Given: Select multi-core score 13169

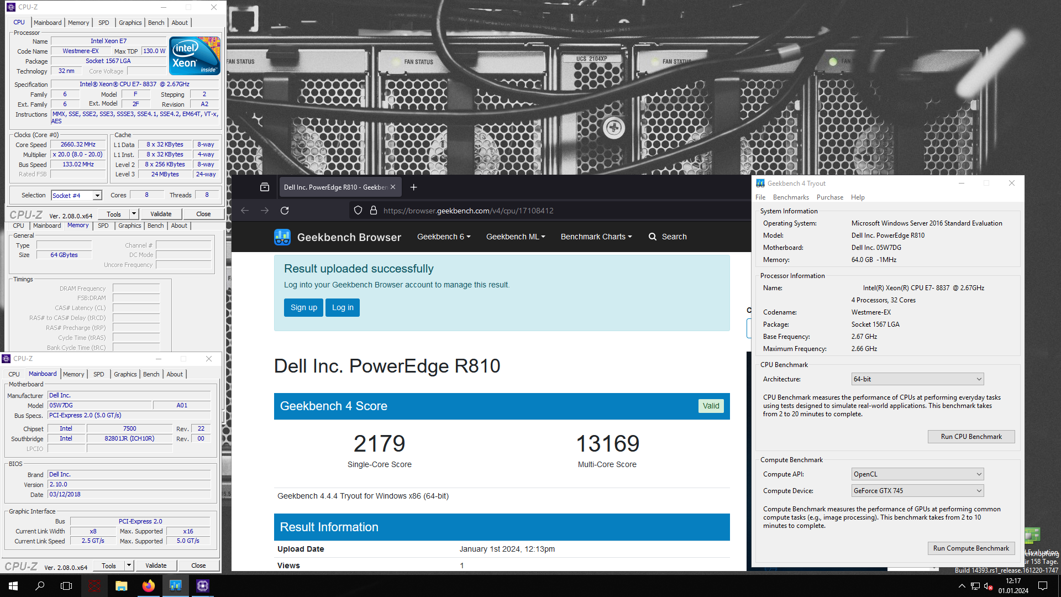Looking at the screenshot, I should tap(607, 444).
